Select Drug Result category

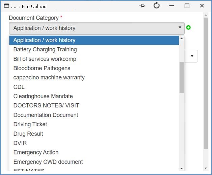28,134
